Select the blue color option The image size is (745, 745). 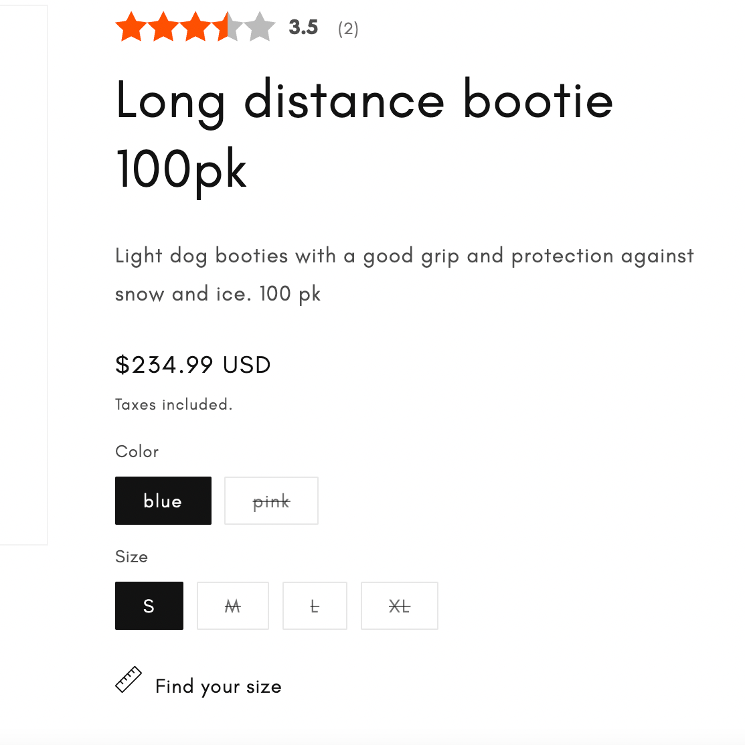[x=163, y=501]
